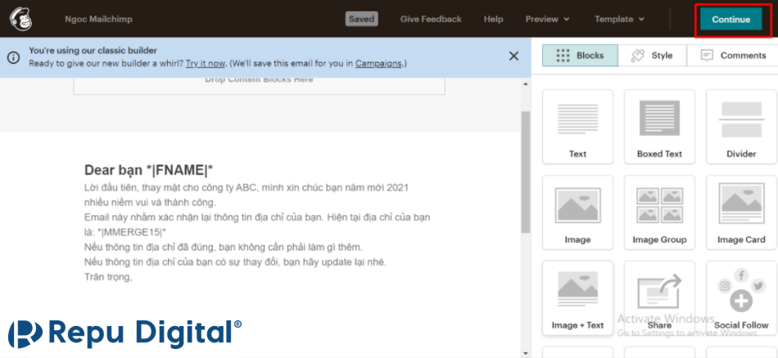Viewport: 778px width, 358px height.
Task: Follow the Try it now link
Action: [x=206, y=64]
